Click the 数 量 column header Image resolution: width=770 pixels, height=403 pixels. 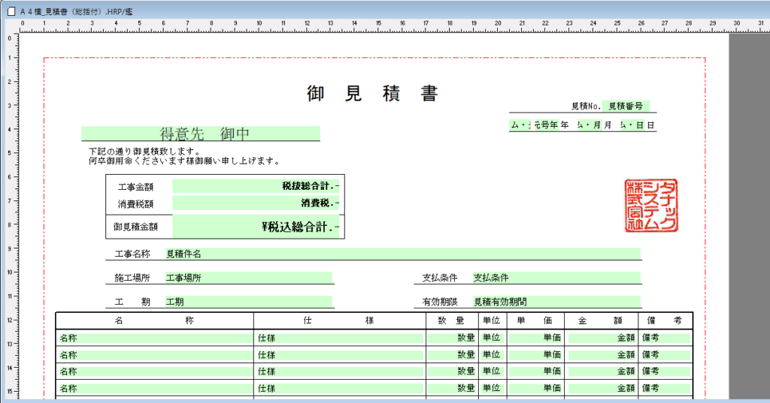click(x=451, y=320)
